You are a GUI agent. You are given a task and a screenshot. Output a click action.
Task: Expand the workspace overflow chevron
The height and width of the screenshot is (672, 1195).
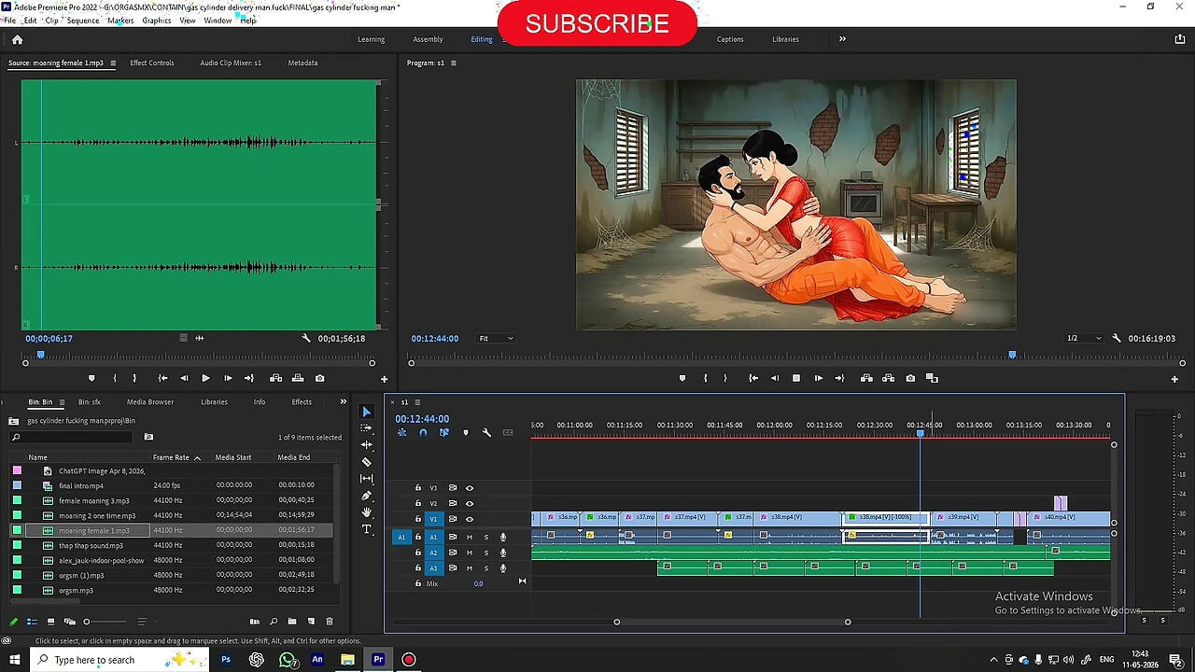coord(842,39)
